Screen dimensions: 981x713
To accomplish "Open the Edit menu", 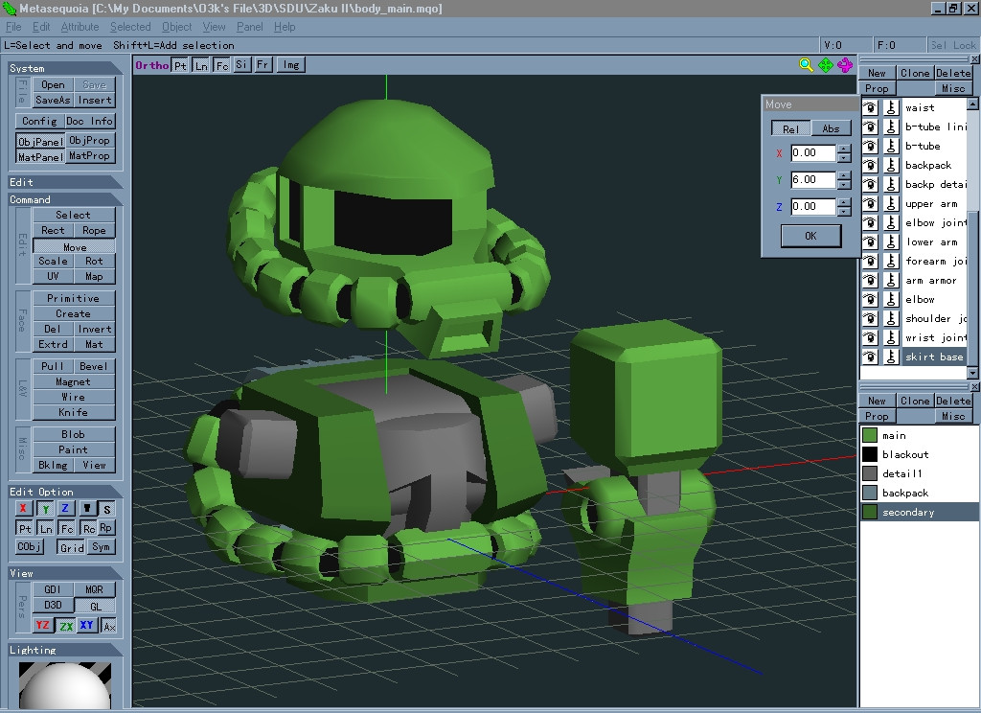I will pos(41,27).
